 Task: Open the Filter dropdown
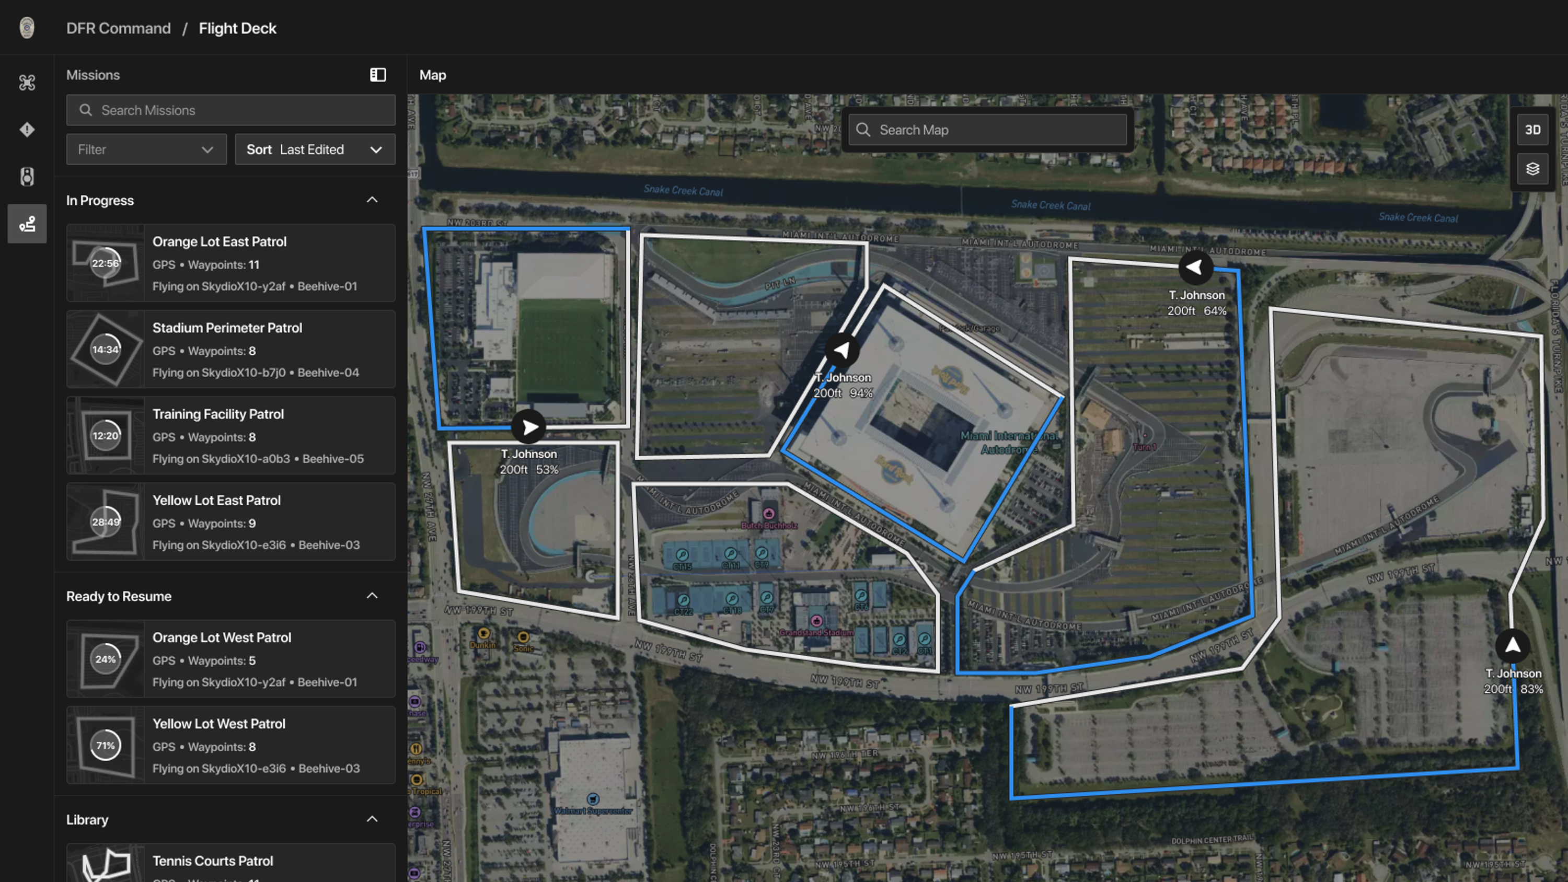point(146,149)
